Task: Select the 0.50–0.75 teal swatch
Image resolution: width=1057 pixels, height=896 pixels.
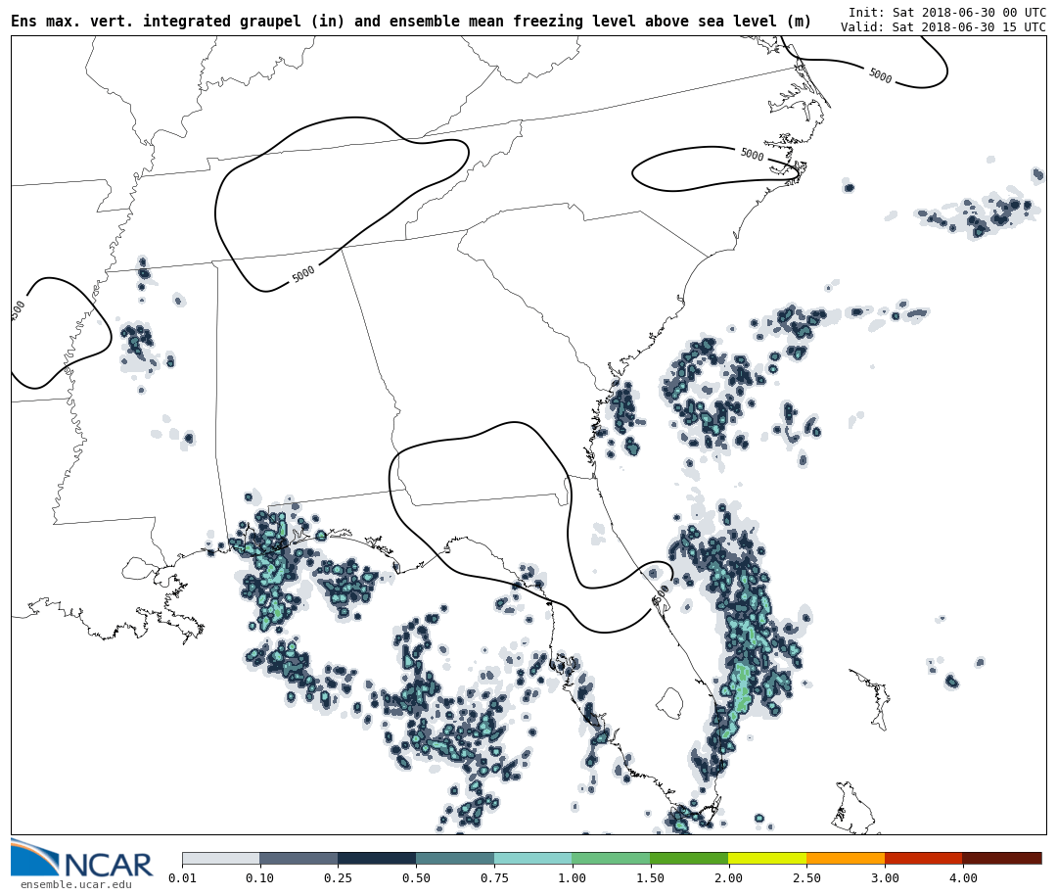Action: coord(455,859)
